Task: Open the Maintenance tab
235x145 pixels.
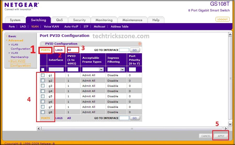Action: [x=132, y=20]
